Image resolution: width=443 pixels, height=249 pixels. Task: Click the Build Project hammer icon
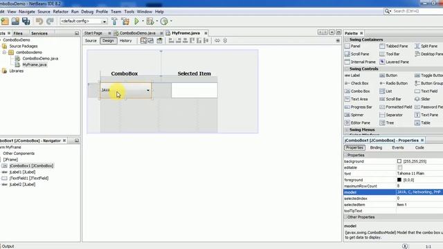(x=114, y=21)
